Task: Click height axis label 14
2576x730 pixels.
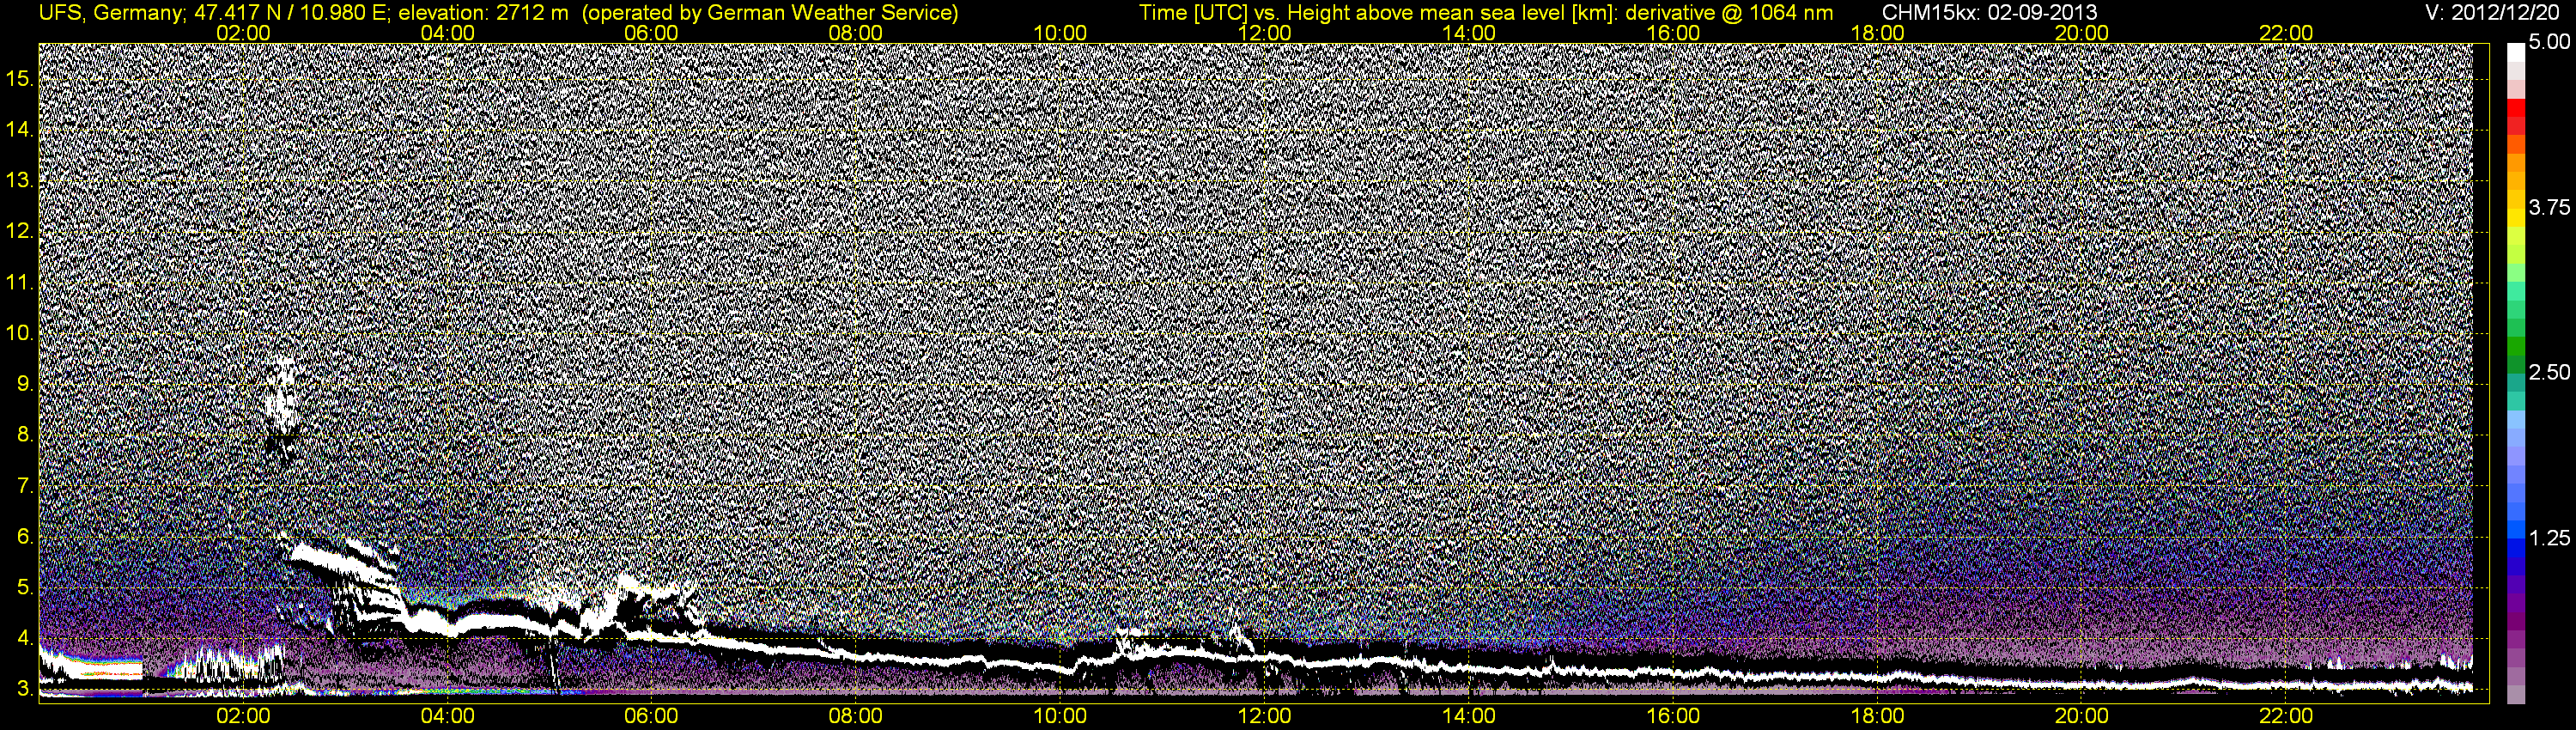Action: (20, 130)
